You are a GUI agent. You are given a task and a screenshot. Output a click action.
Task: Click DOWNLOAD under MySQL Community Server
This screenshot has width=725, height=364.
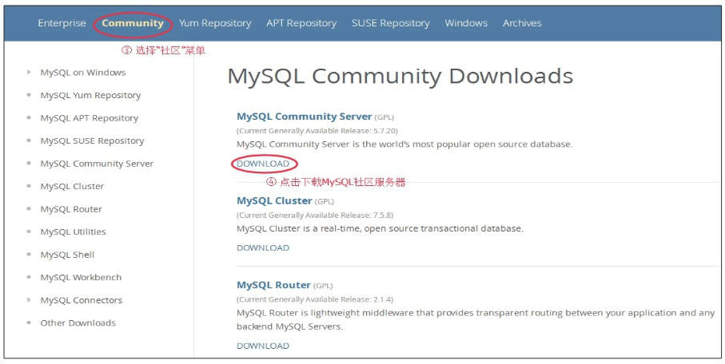pos(263,164)
